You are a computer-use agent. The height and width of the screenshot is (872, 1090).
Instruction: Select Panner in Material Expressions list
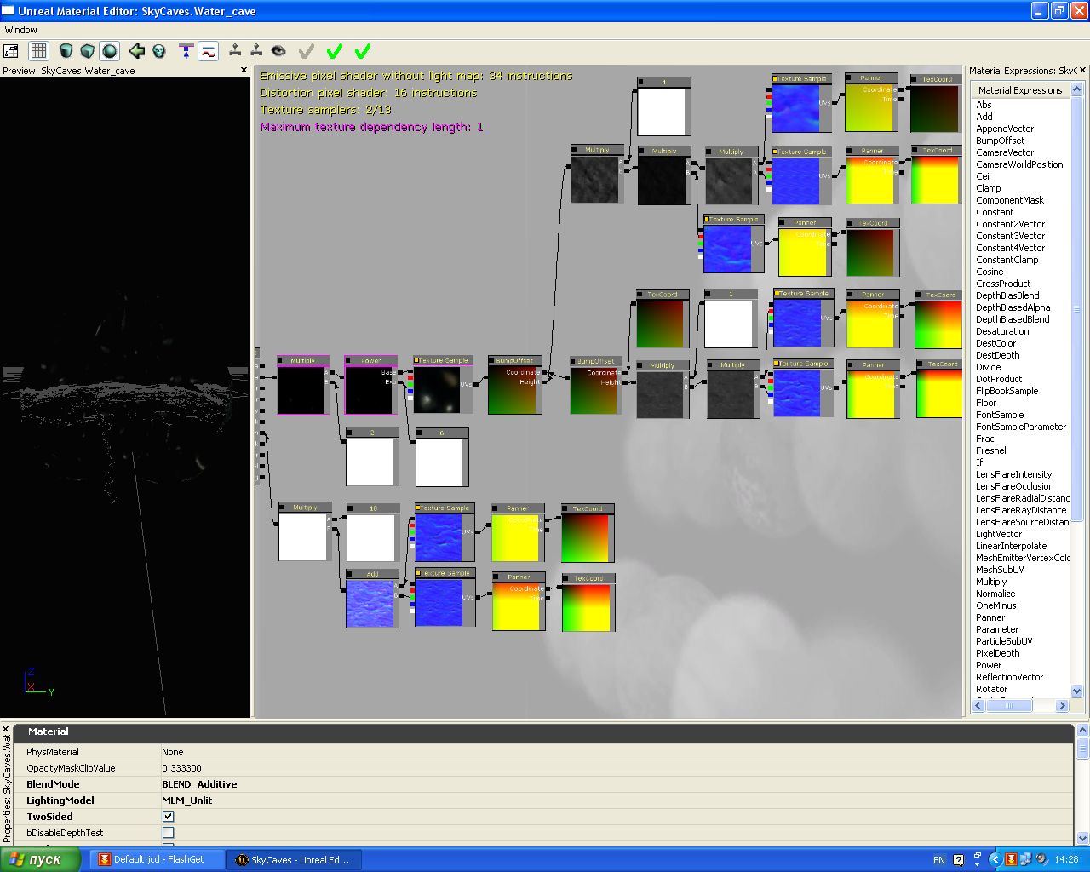pos(990,617)
